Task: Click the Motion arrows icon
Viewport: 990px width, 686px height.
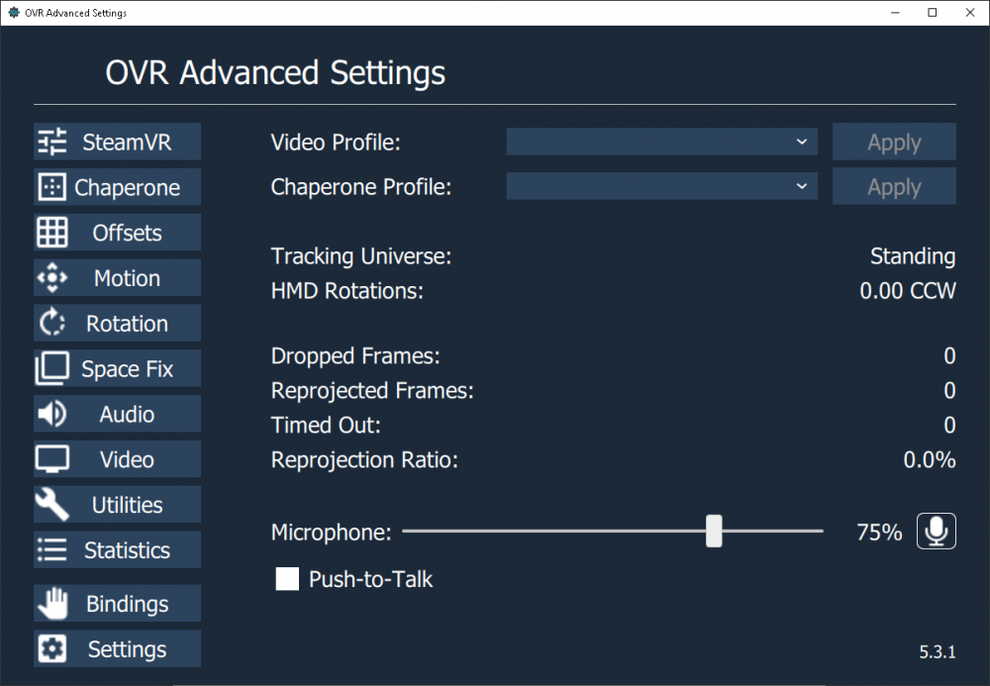Action: [51, 278]
